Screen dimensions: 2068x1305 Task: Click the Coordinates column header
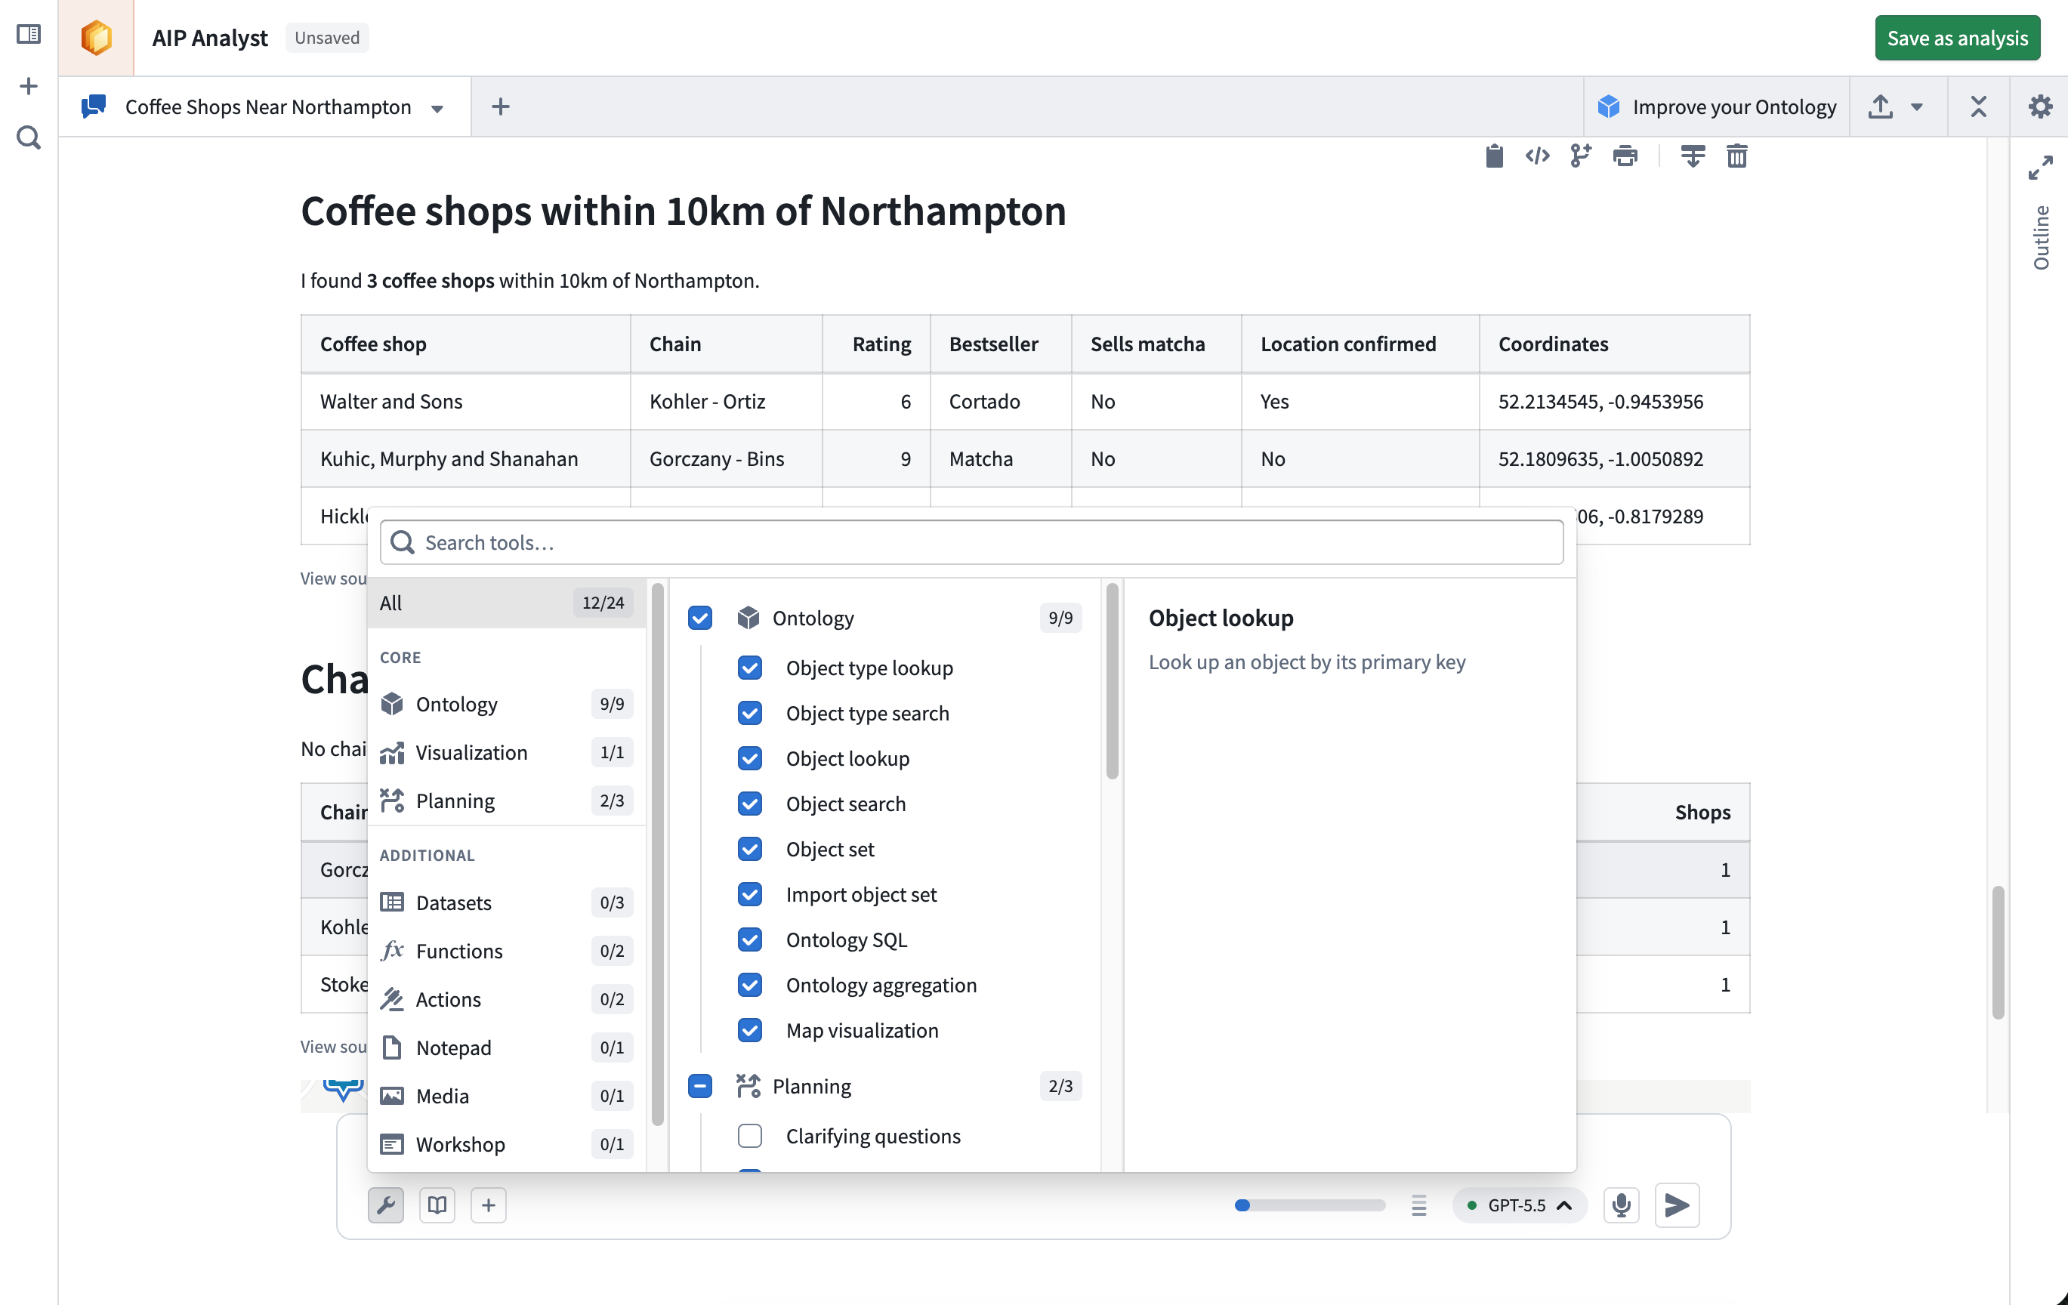pyautogui.click(x=1615, y=344)
